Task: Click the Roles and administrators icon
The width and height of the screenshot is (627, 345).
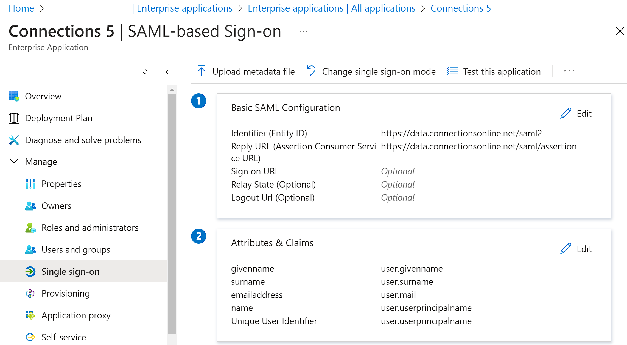Action: (x=30, y=228)
